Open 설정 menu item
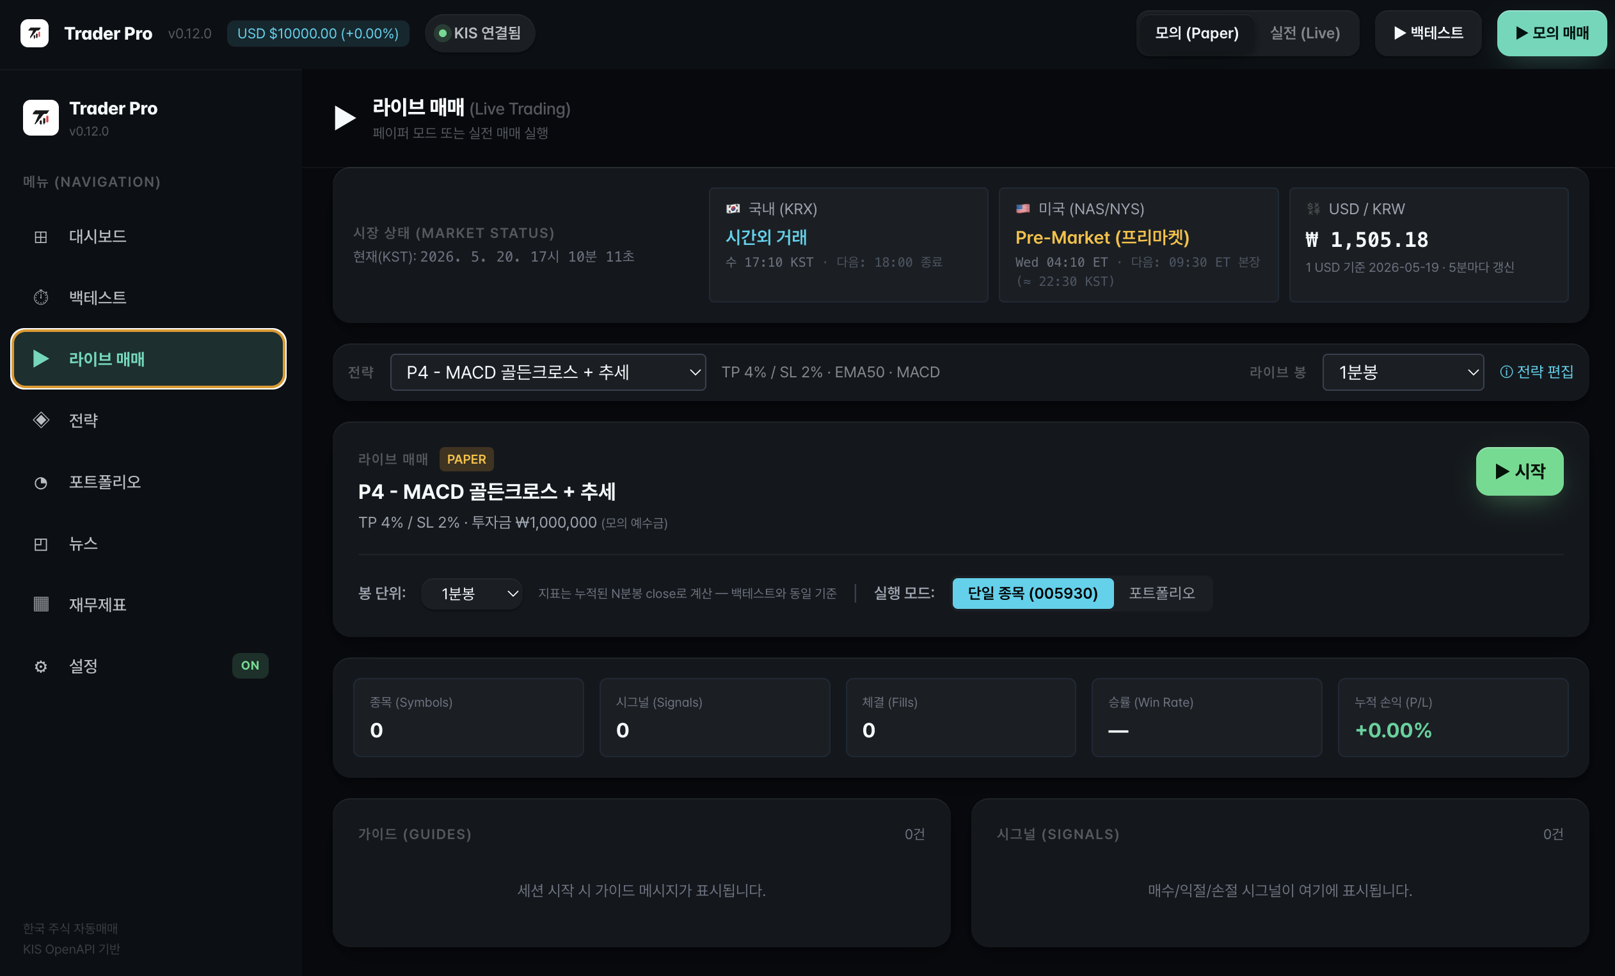 click(x=149, y=666)
